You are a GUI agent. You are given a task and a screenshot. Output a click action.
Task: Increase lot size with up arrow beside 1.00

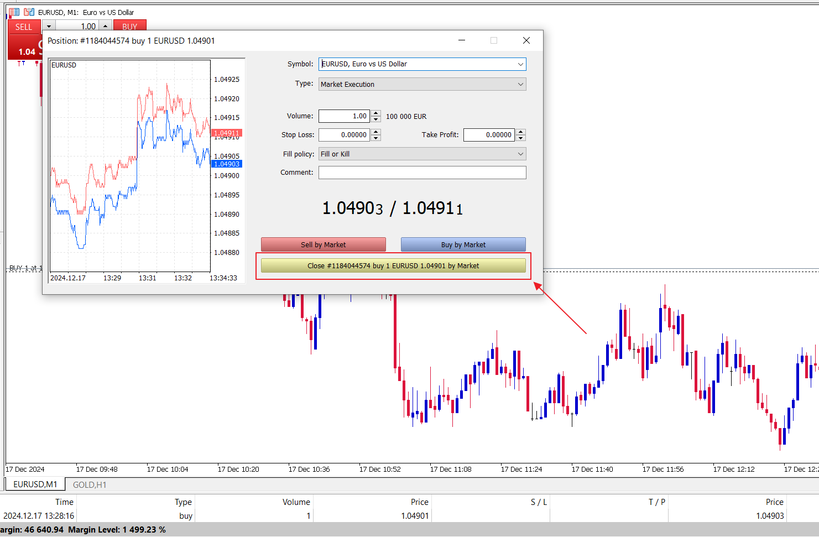[x=105, y=26]
